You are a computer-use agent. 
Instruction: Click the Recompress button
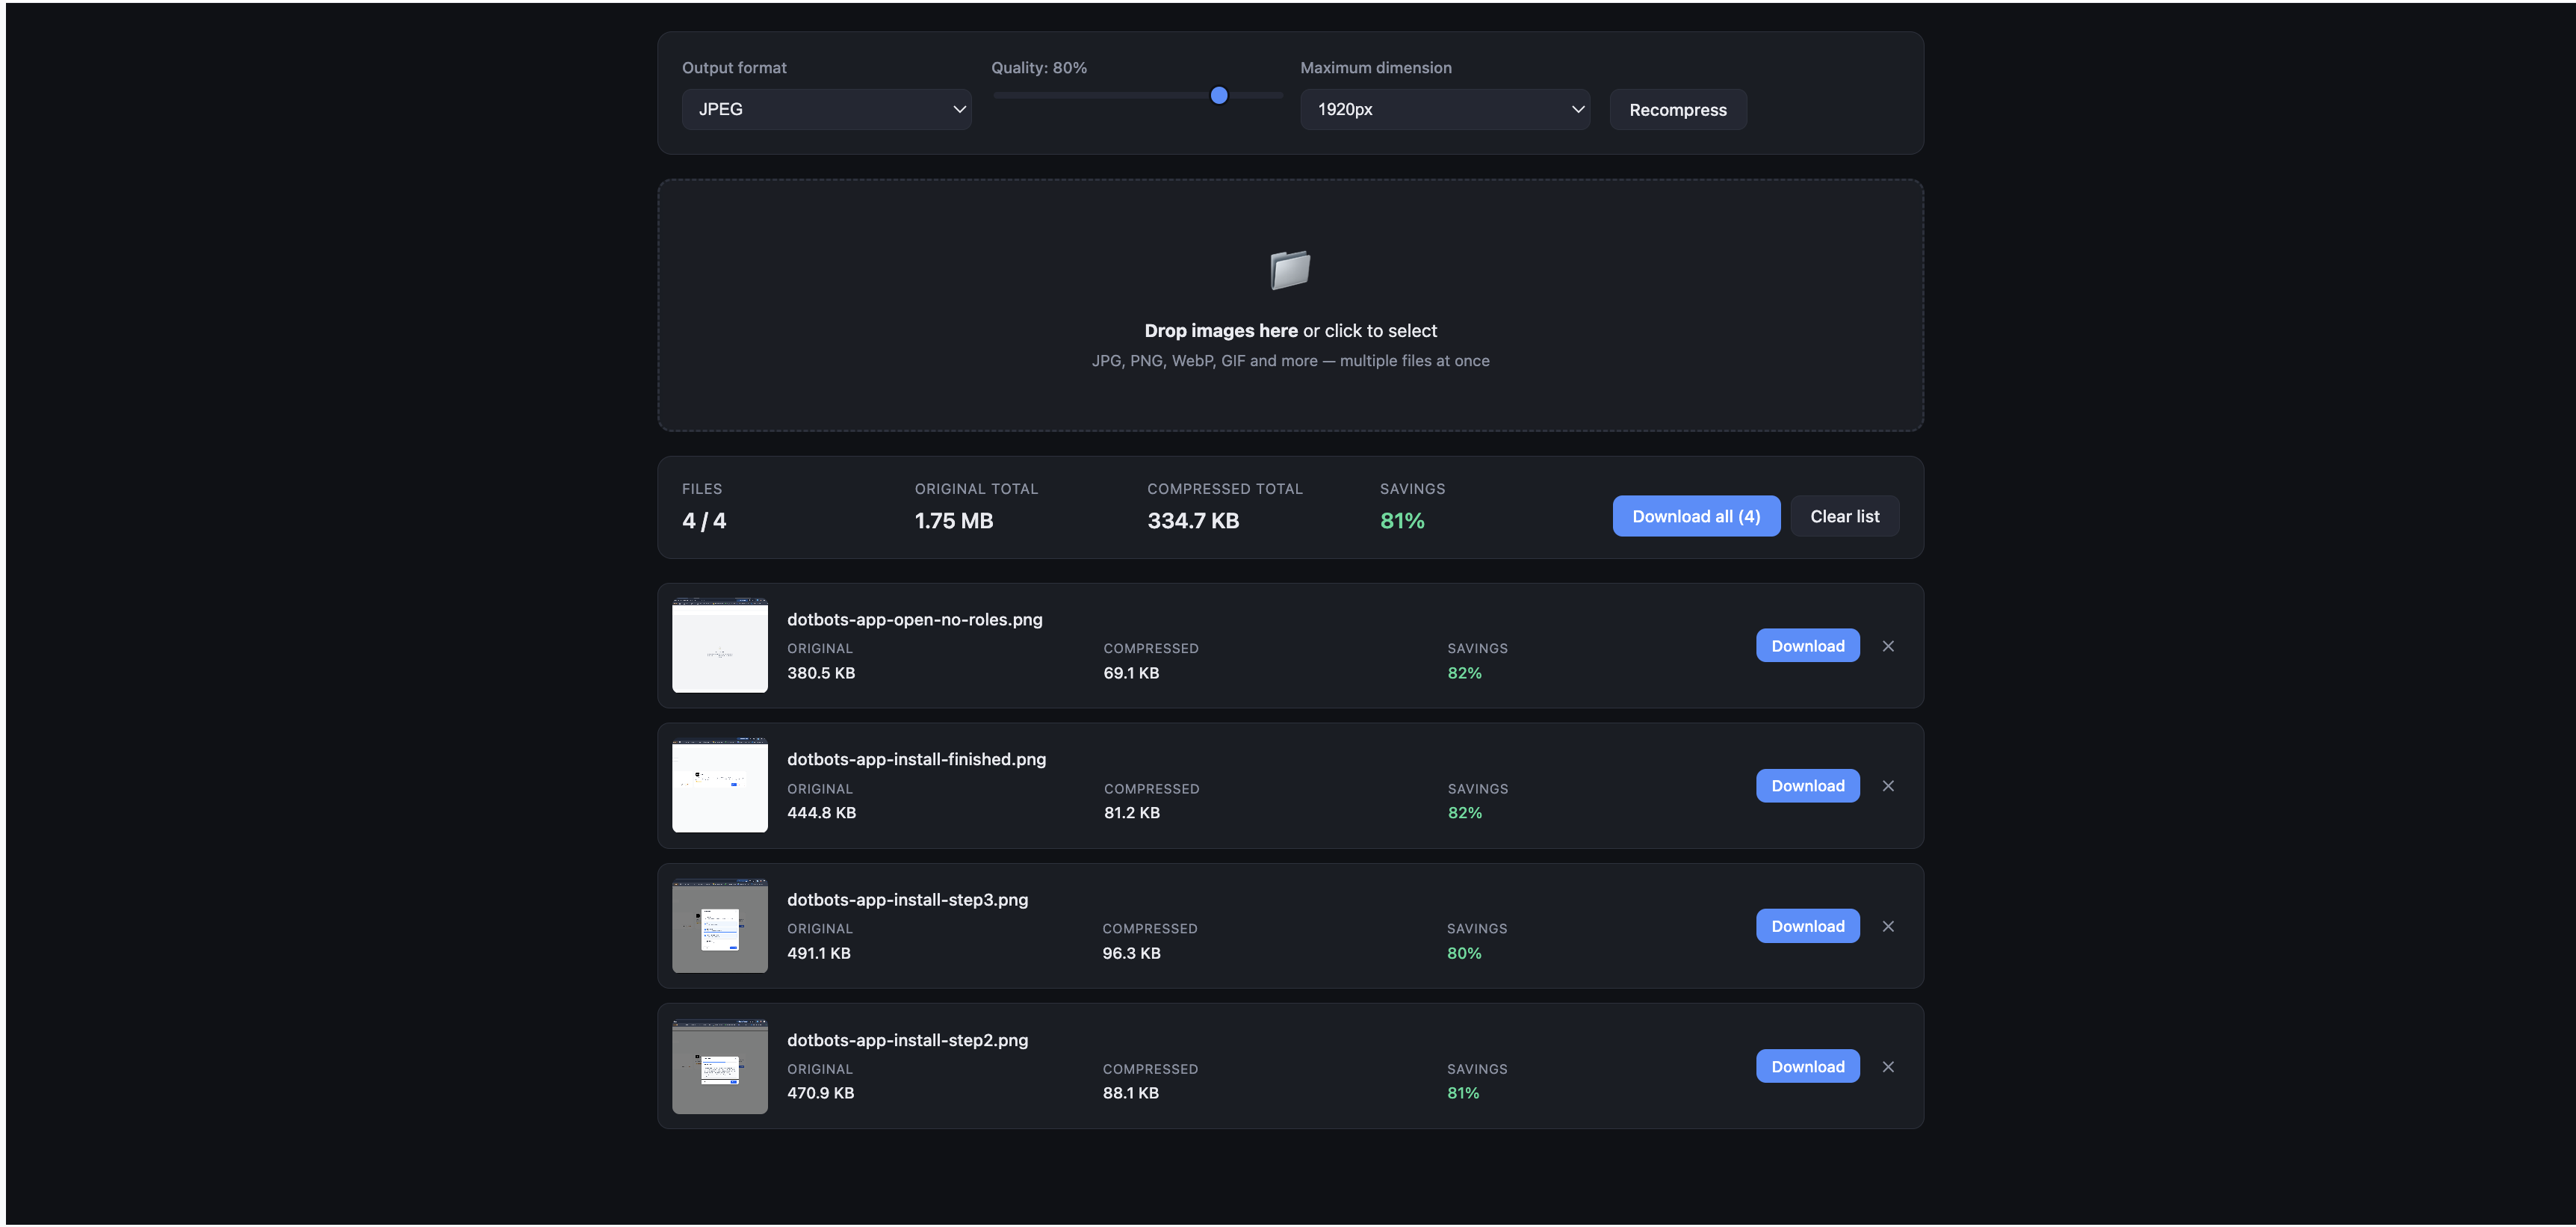(1677, 110)
